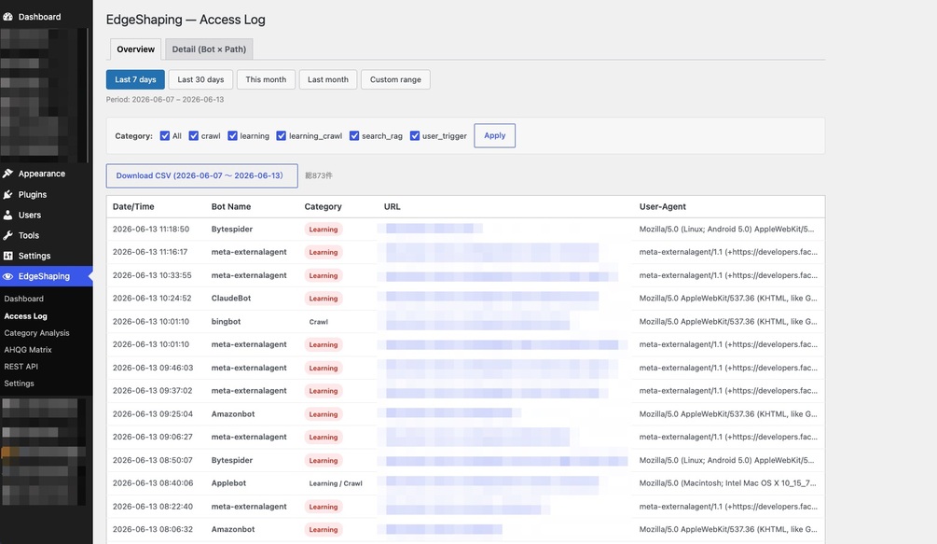
Task: Click Bytespider in the 11:18:50 row
Action: [x=232, y=229]
